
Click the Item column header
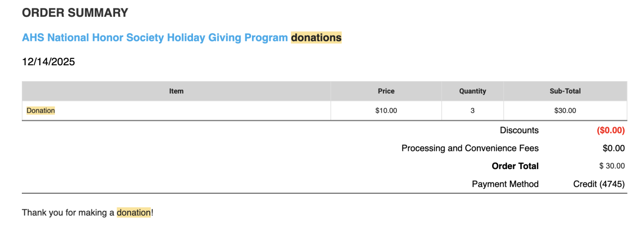176,91
